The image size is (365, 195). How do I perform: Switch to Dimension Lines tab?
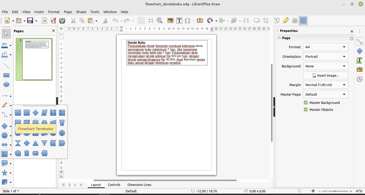point(139,185)
